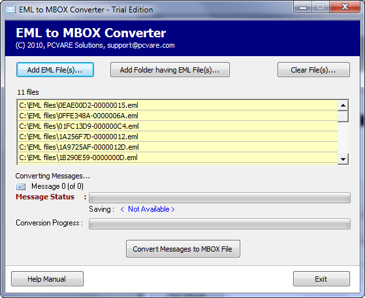Viewport: 365px width, 298px height.
Task: Select file 1A256F7D-00000012.eml
Action: point(178,137)
